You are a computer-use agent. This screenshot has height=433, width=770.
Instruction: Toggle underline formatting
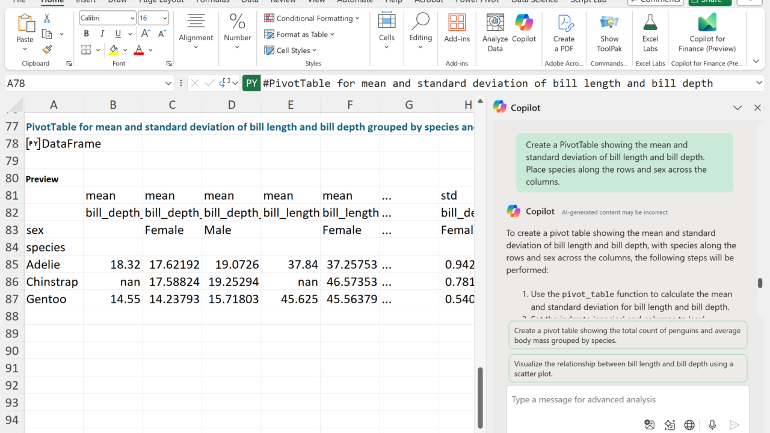point(118,34)
